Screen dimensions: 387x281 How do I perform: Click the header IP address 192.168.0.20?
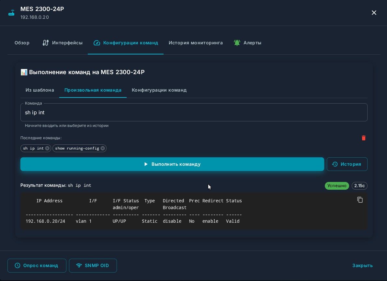[x=35, y=17]
